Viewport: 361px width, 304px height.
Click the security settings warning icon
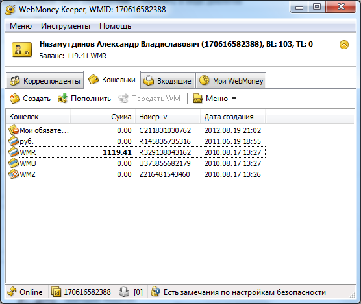[156, 292]
